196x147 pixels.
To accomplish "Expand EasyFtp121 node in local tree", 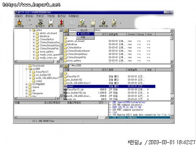I will tap(30, 72).
